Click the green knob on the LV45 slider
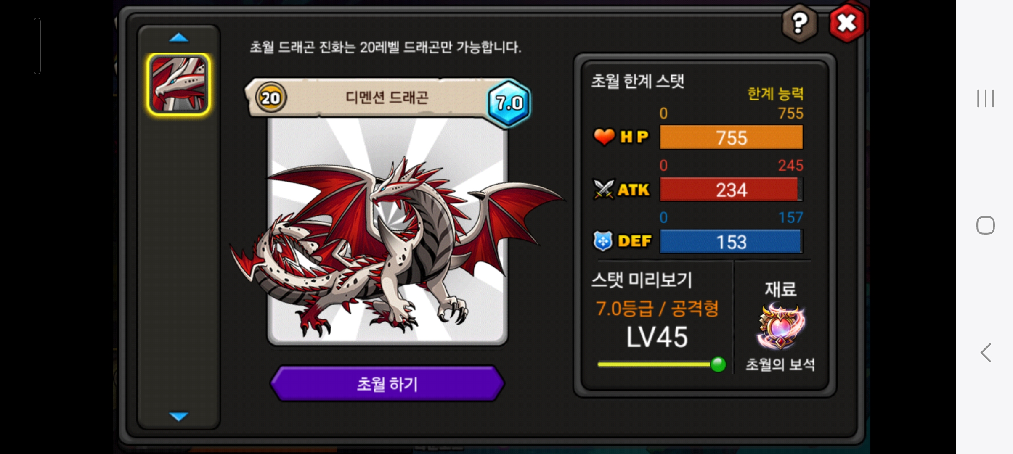This screenshot has width=1013, height=454. (718, 364)
